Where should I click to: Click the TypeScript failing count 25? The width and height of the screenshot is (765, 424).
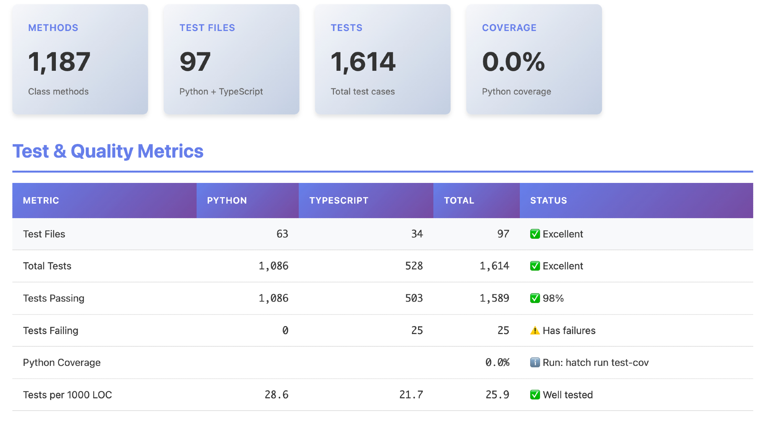click(417, 331)
